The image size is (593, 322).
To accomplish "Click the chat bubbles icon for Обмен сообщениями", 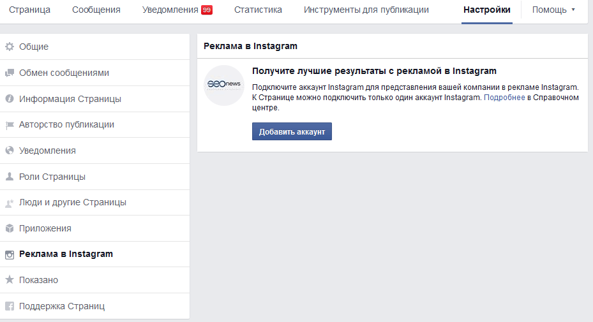I will (x=10, y=73).
